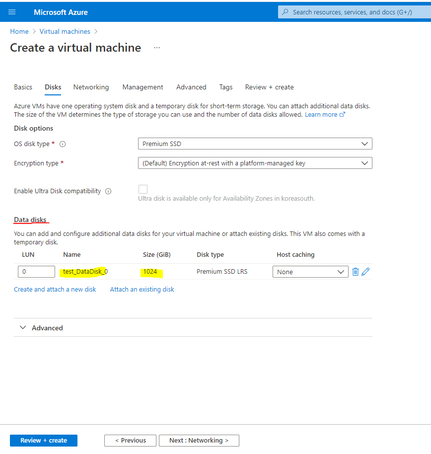Click the 1024 size value
The width and height of the screenshot is (431, 454).
[x=150, y=272]
